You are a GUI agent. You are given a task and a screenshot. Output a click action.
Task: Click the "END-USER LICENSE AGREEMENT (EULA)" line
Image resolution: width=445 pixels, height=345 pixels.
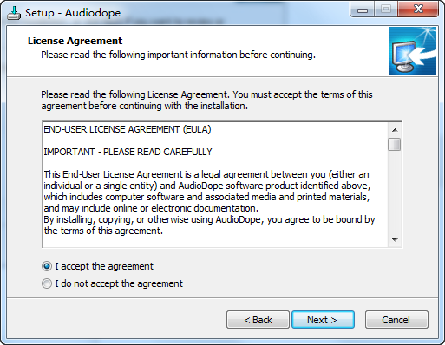[x=128, y=129]
